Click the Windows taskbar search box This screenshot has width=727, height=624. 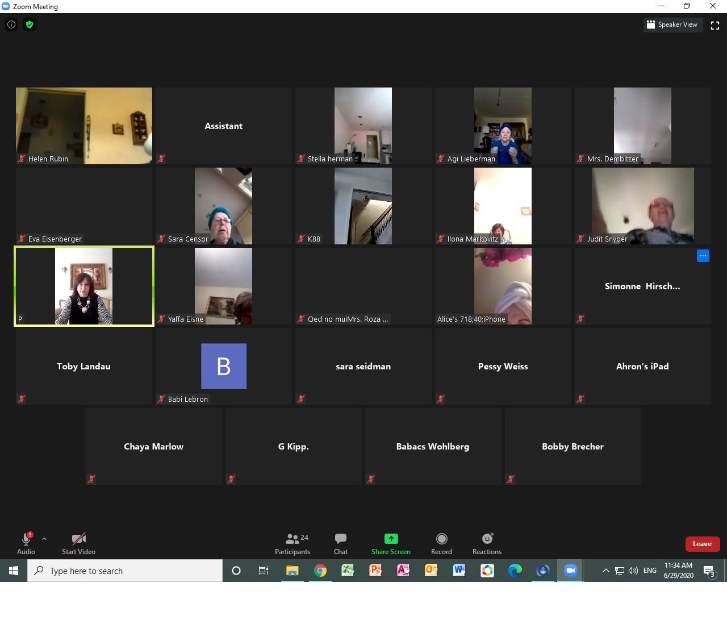[125, 571]
